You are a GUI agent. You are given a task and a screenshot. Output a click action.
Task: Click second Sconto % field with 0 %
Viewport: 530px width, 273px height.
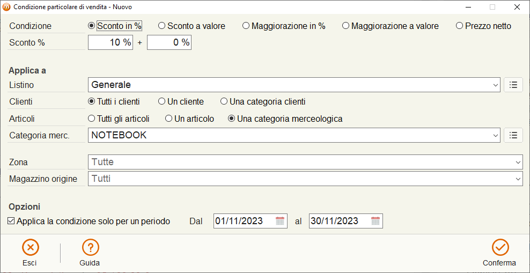(170, 42)
